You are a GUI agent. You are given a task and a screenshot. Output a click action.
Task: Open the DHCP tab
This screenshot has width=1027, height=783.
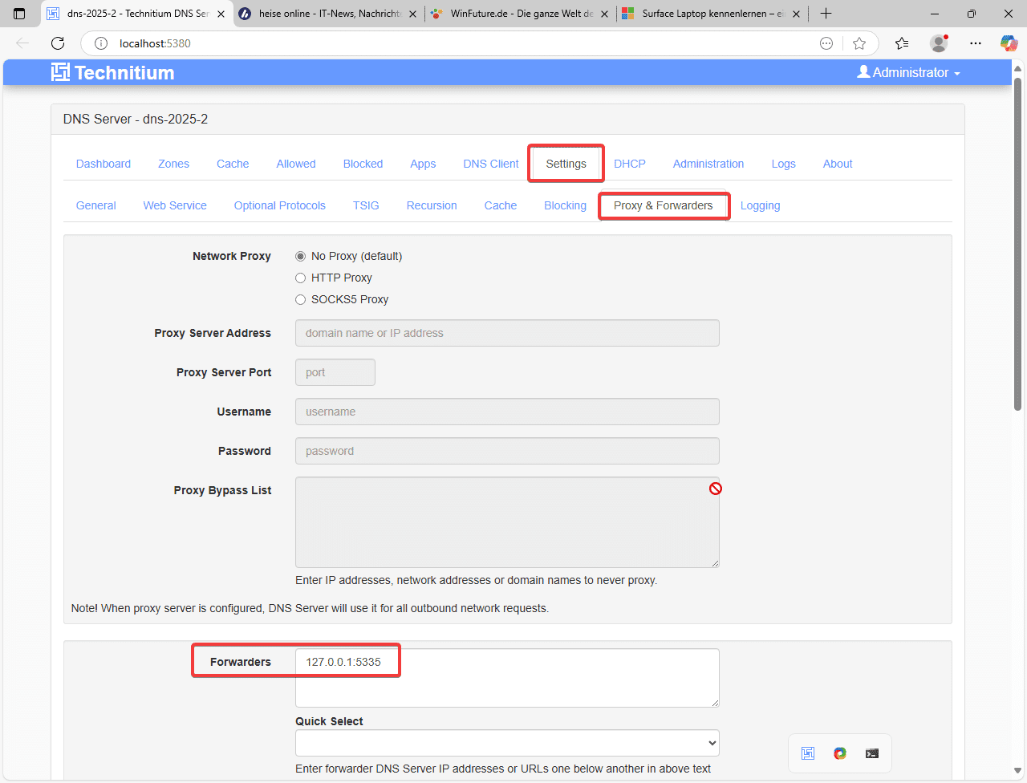629,164
